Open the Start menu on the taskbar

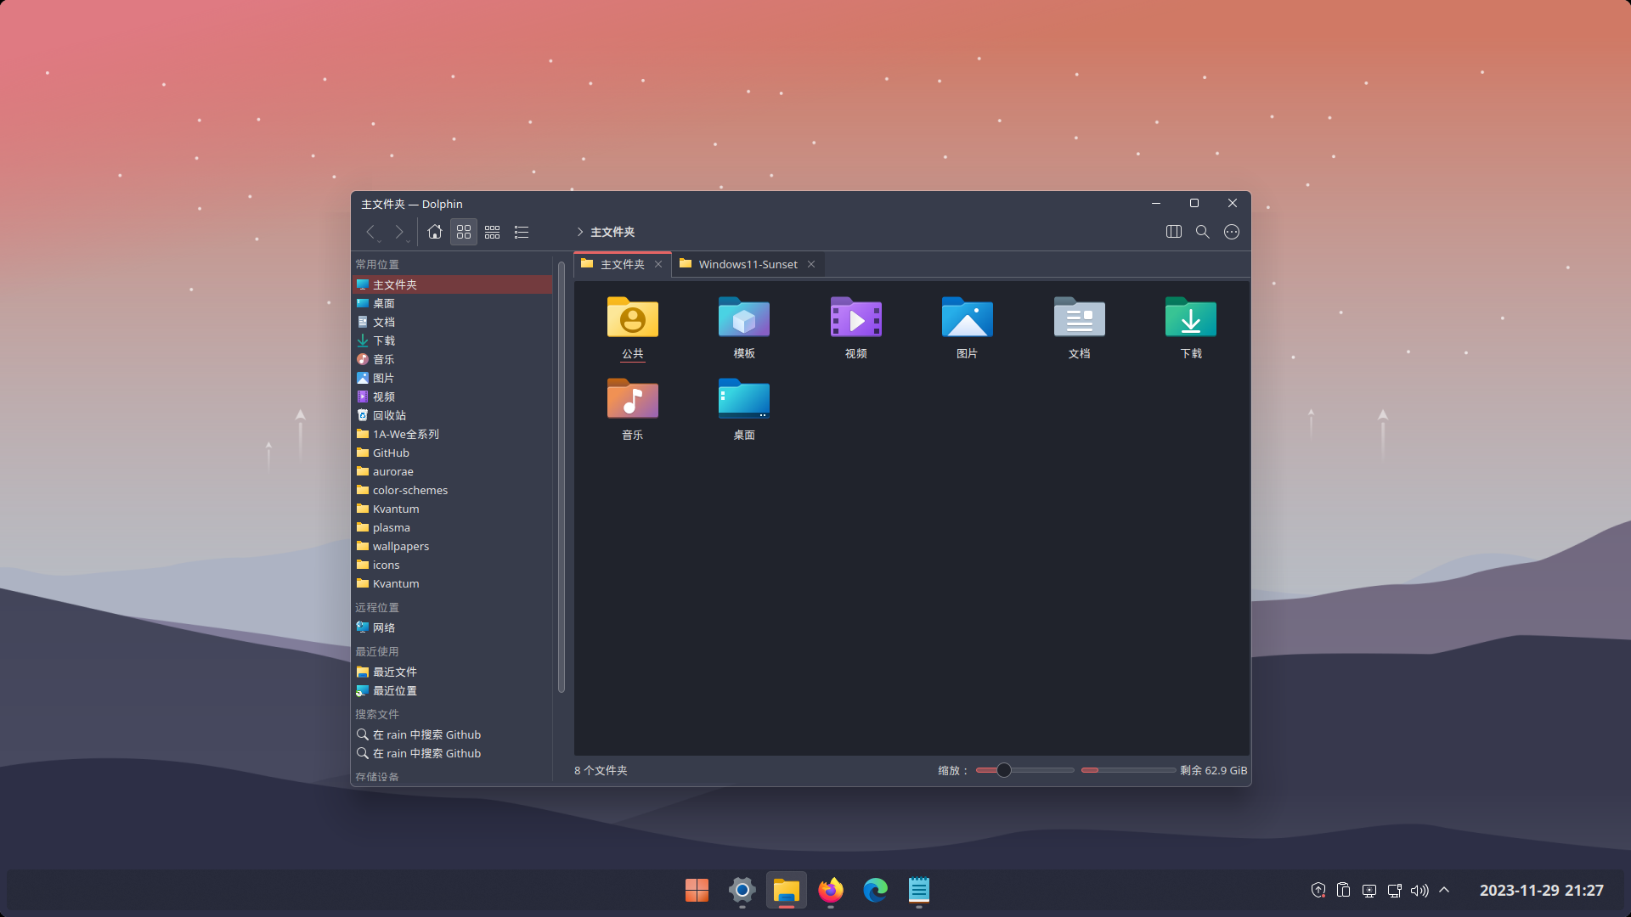697,890
